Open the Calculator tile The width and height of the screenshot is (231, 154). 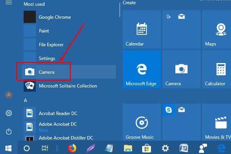pyautogui.click(x=217, y=69)
